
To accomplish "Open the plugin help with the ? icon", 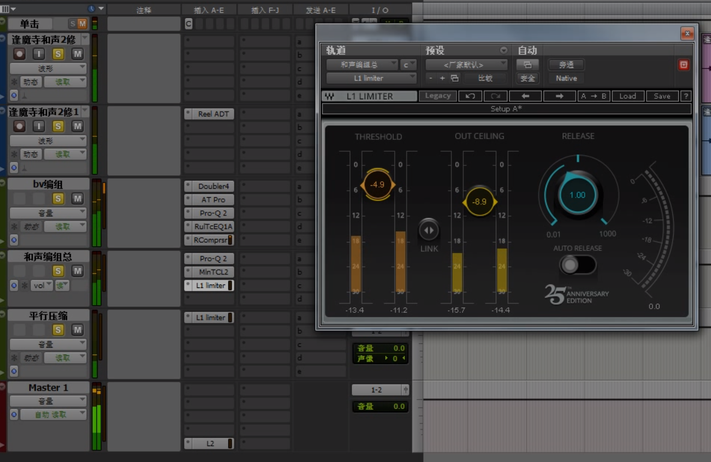I will pos(686,96).
